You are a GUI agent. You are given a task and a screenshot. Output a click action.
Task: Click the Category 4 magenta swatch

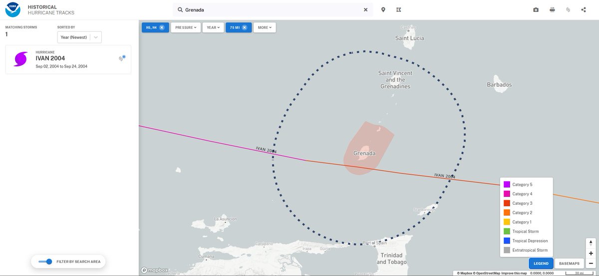point(507,194)
